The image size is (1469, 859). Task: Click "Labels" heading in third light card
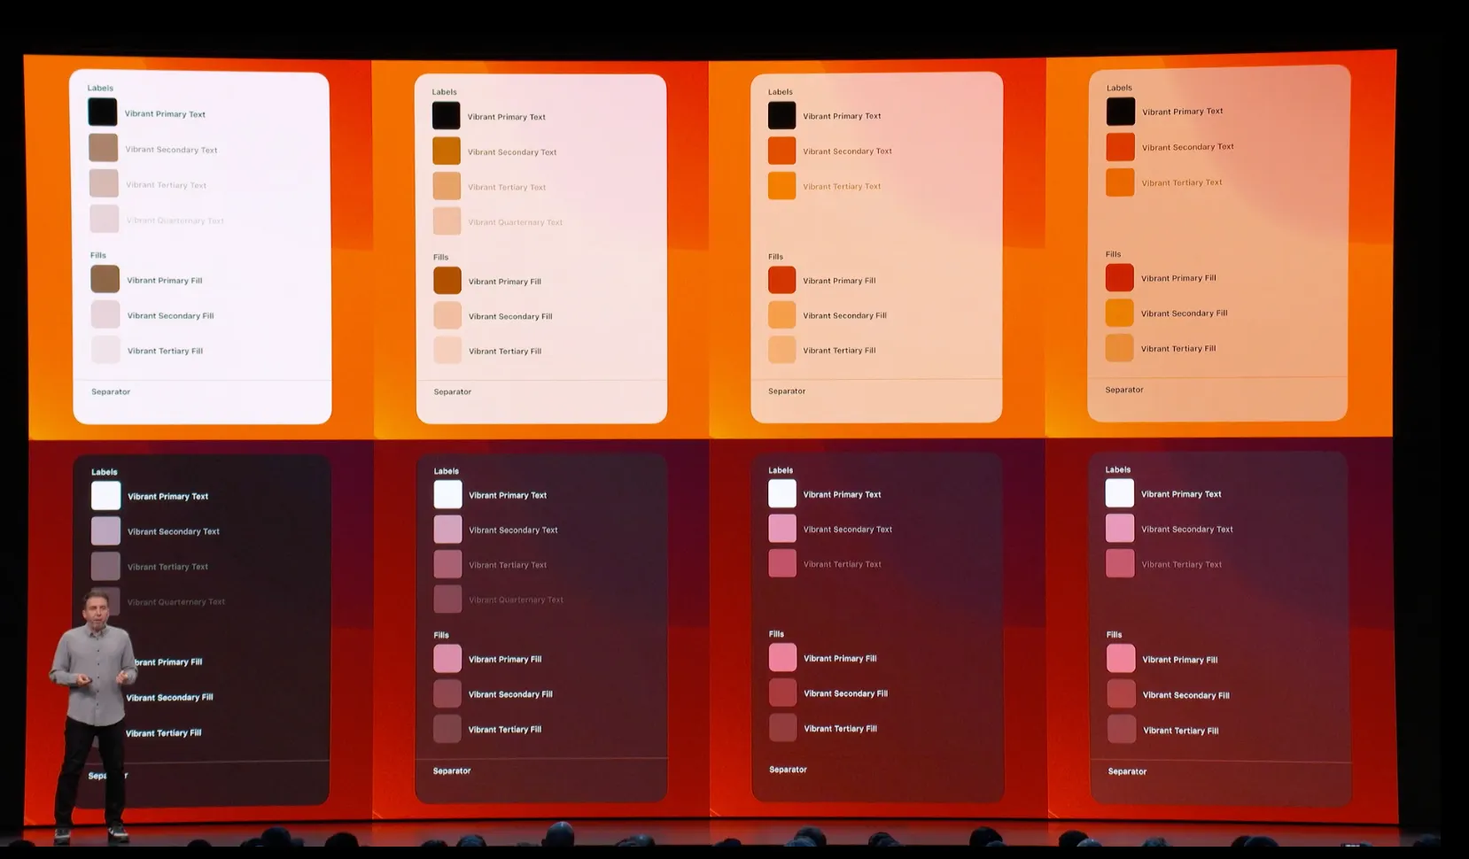(x=781, y=92)
